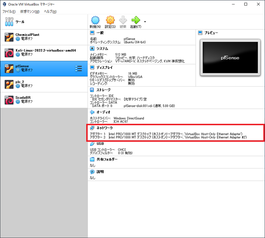Image resolution: width=265 pixels, height=238 pixels.
Task: Select the Kali-Linux VM swirl icon
Action: pyautogui.click(x=9, y=53)
